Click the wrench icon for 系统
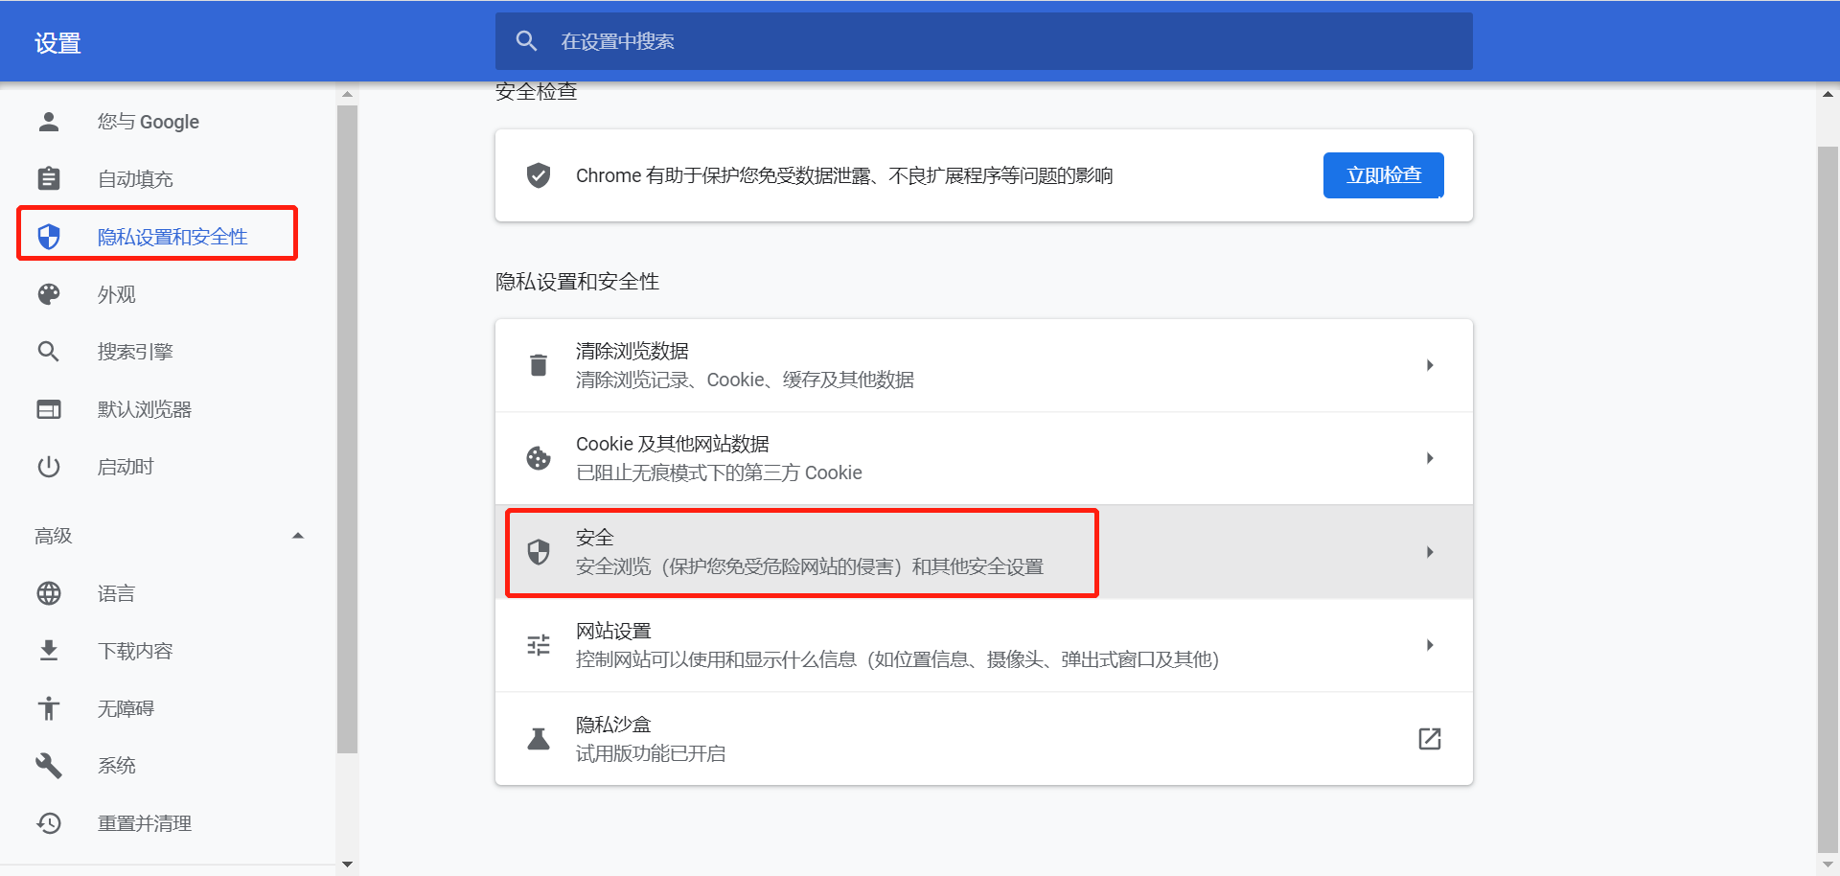The image size is (1840, 876). (49, 766)
